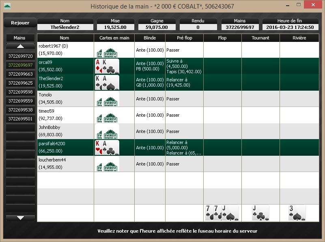Click TheSlender2's King-Ace of spades cards

point(107,83)
